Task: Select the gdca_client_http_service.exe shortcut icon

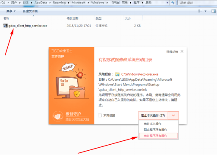Action: point(6,26)
